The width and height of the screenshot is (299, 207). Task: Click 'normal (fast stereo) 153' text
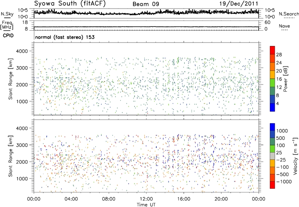tap(65, 37)
